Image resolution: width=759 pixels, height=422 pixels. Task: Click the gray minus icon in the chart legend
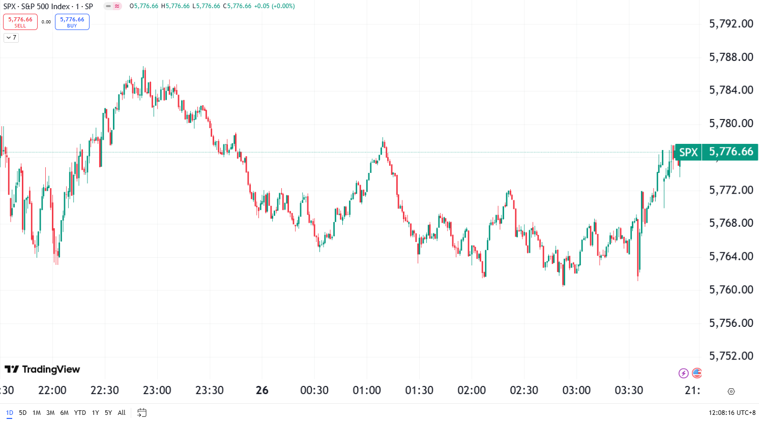(108, 6)
